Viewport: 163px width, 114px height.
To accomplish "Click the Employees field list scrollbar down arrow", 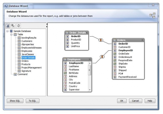I will pyautogui.click(x=90, y=89).
